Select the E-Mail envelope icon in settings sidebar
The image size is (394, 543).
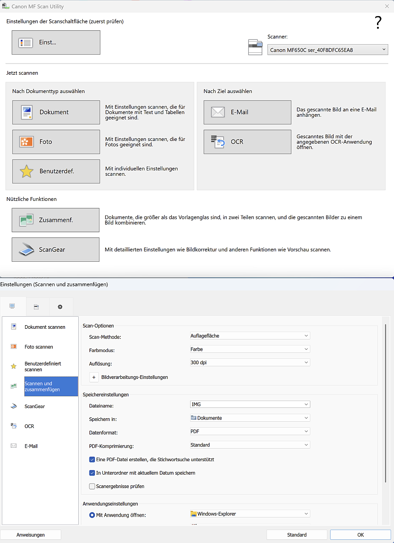click(x=14, y=446)
